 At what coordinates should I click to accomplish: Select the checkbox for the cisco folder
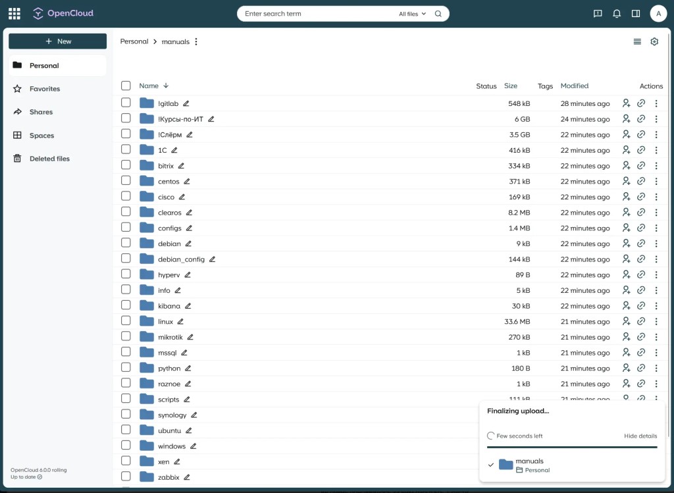click(x=126, y=197)
